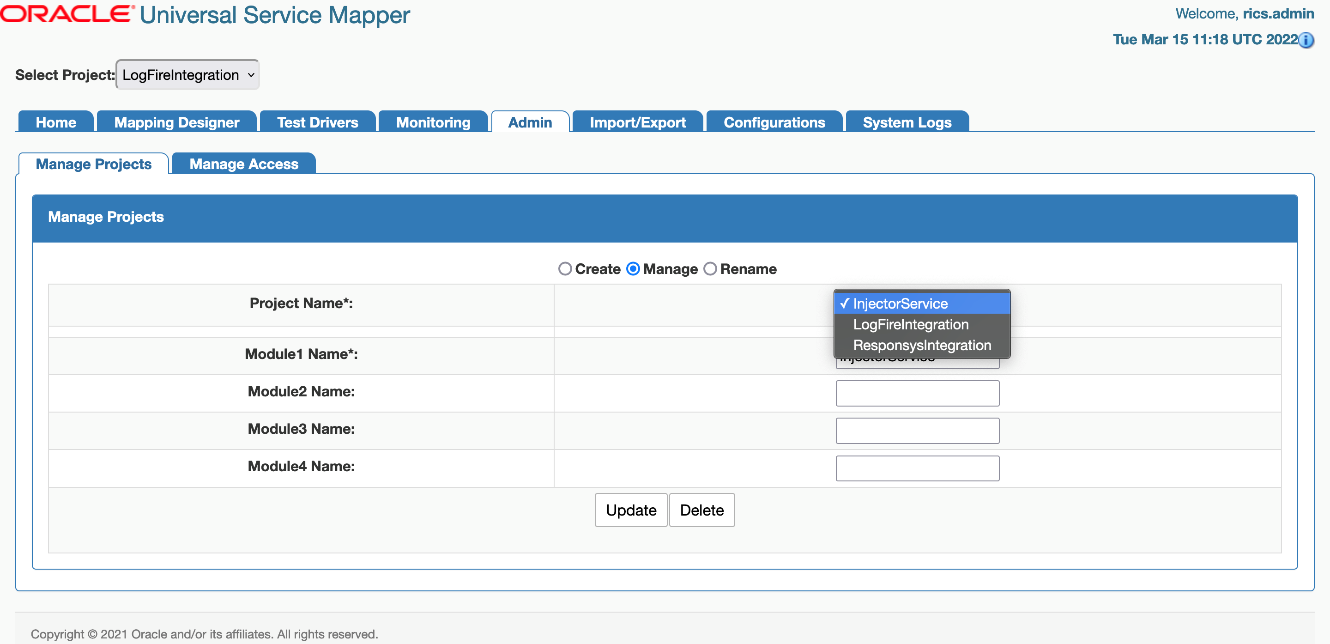Viewport: 1330px width, 644px height.
Task: Go to the Home tab
Action: click(x=56, y=122)
